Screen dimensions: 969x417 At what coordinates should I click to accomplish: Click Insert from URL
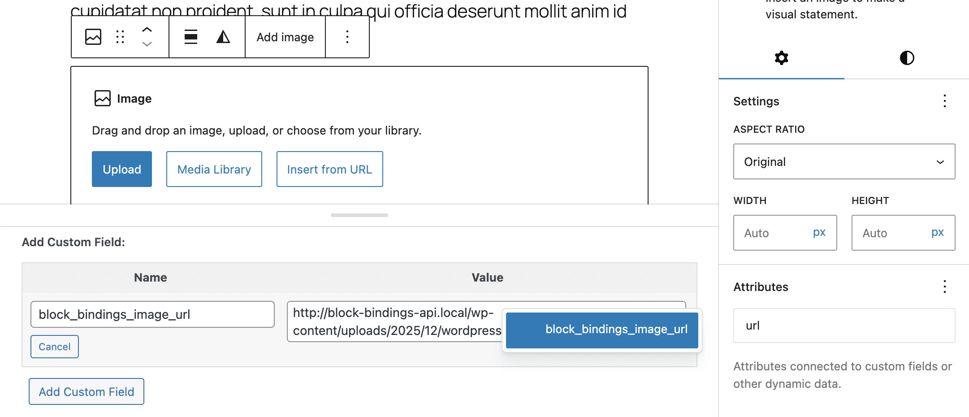(x=329, y=169)
